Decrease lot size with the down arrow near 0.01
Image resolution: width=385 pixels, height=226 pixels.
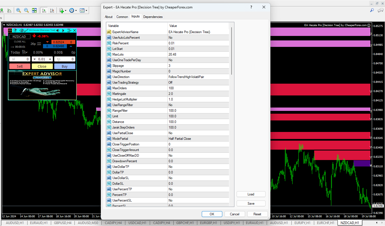coord(34,59)
